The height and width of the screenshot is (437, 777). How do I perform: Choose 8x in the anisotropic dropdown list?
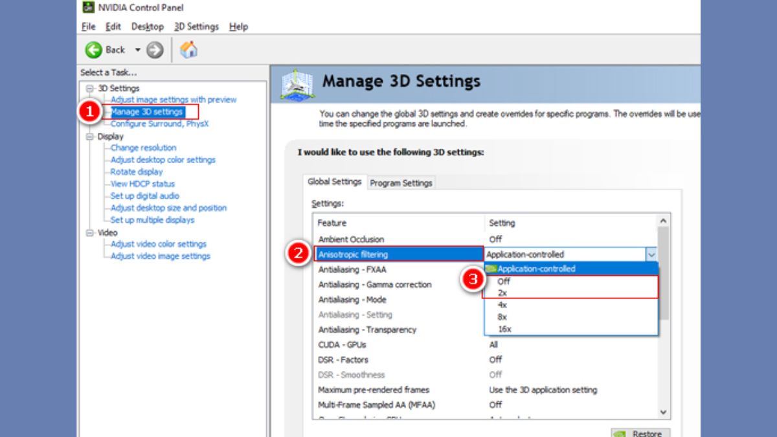coord(571,317)
